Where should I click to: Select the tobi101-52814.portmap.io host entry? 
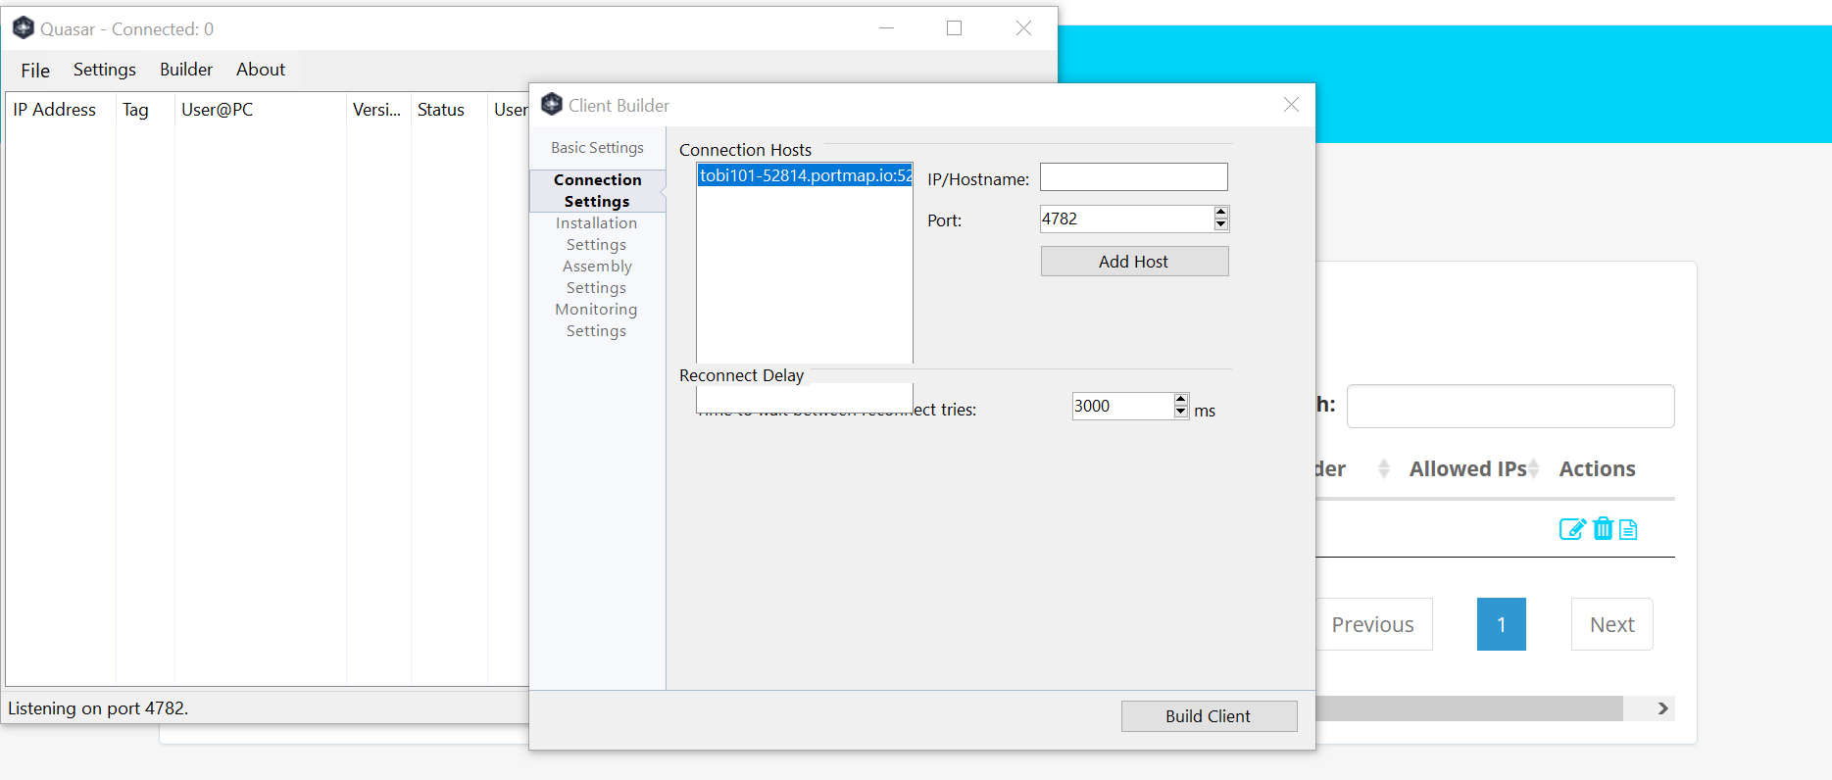point(805,175)
